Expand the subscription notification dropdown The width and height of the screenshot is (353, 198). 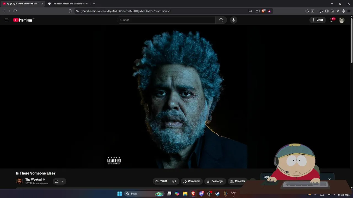[60, 181]
